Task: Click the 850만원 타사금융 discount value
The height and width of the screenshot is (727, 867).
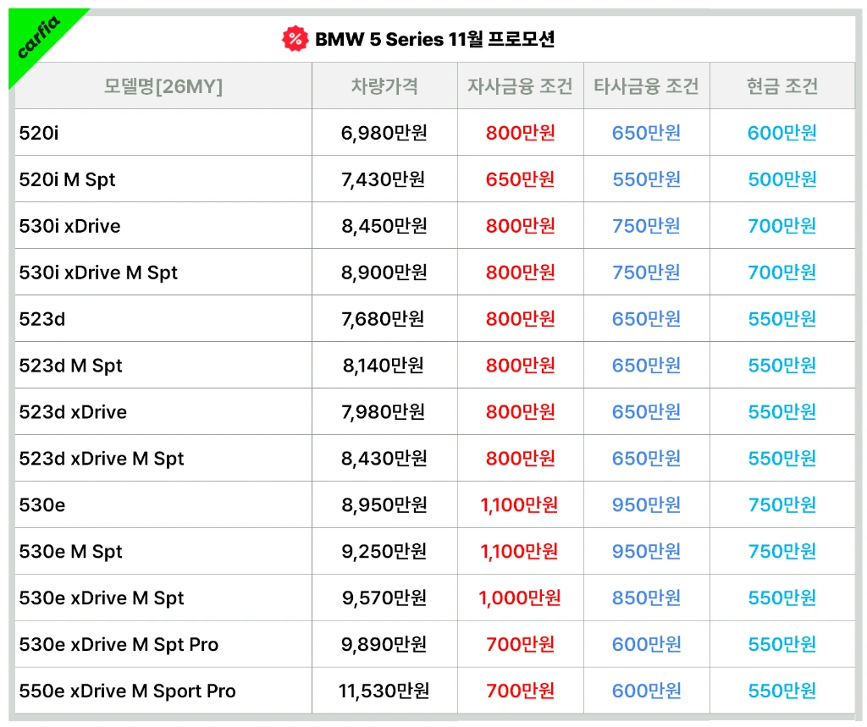Action: (646, 598)
